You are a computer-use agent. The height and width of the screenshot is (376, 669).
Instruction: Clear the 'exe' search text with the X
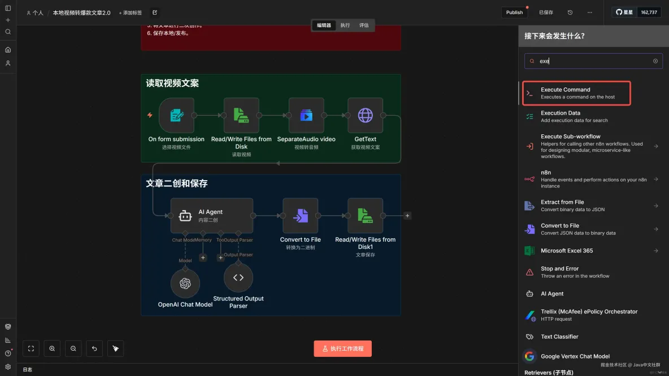point(655,61)
